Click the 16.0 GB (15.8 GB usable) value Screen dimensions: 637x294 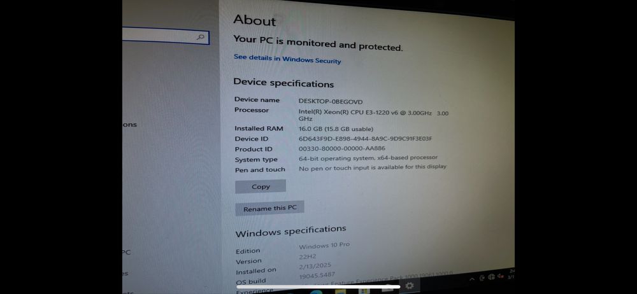coord(336,129)
